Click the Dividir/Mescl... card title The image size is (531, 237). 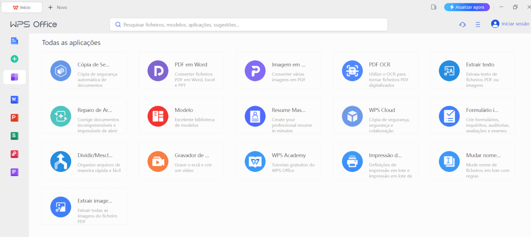[x=95, y=155]
